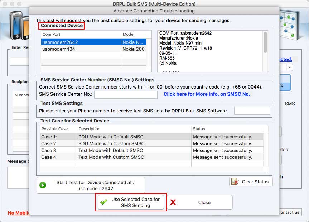The image size is (309, 222).
Task: Focus the test SMS phone number field
Action: pos(252,111)
